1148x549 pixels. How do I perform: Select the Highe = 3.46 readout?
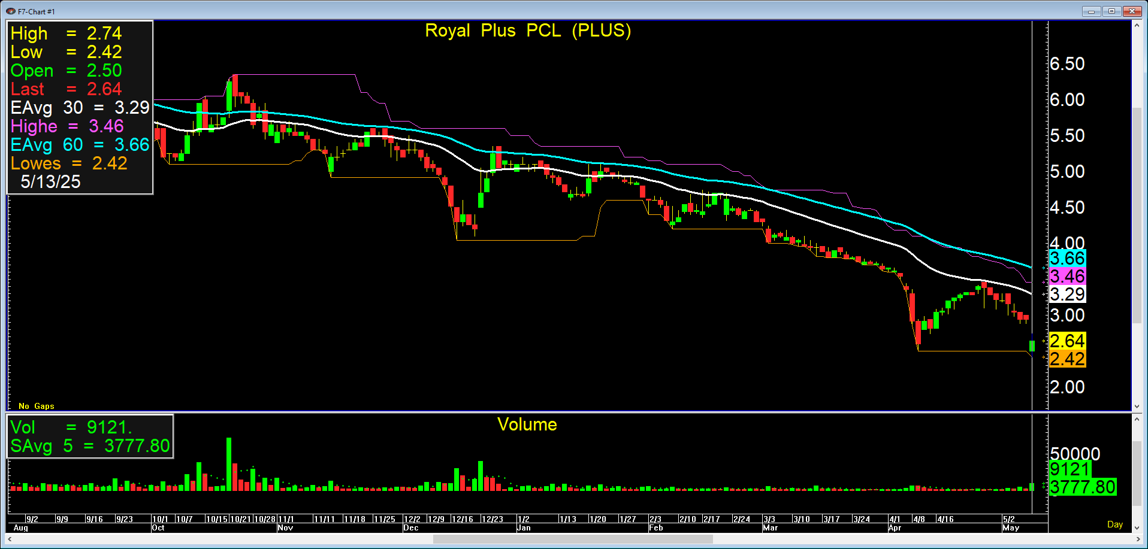pyautogui.click(x=67, y=126)
